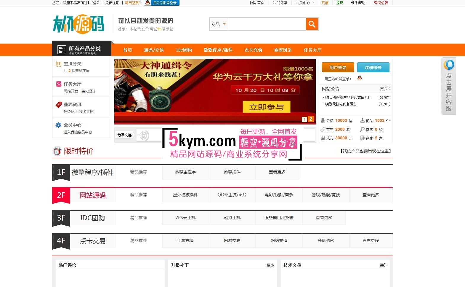The height and width of the screenshot is (287, 465).
Task: Focus the search input field
Action: click(x=267, y=24)
